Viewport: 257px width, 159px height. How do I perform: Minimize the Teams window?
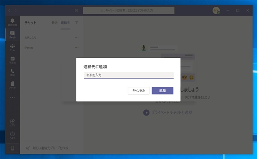click(228, 10)
